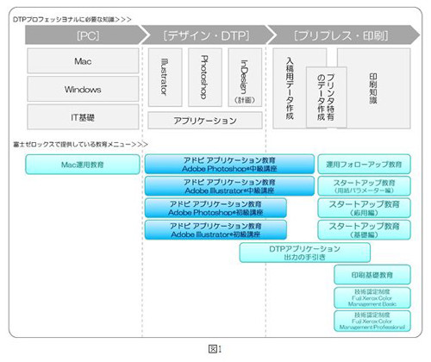Click Fuji Xerox Color Management Professional box
431x362 pixels.
click(x=372, y=321)
